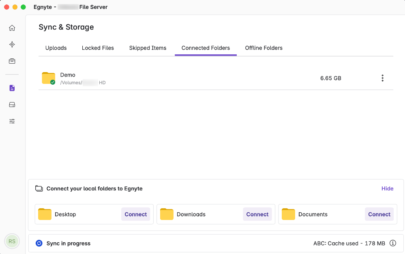The height and width of the screenshot is (254, 405).
Task: Click the Downloads folder icon
Action: pos(167,214)
